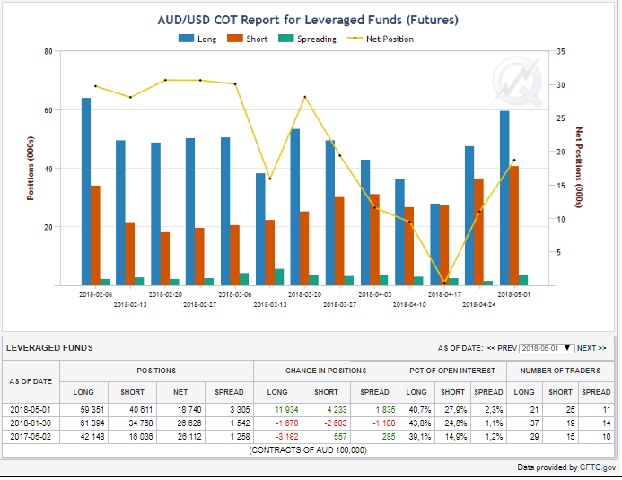The width and height of the screenshot is (622, 480).
Task: Click the pct long value 43,8%
Action: point(420,423)
